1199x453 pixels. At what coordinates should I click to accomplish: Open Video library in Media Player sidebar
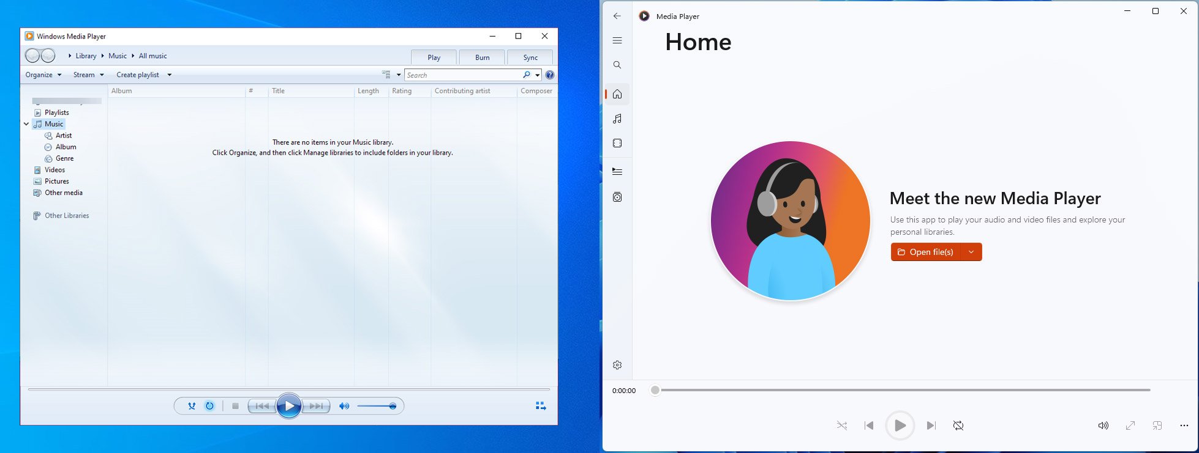point(617,143)
